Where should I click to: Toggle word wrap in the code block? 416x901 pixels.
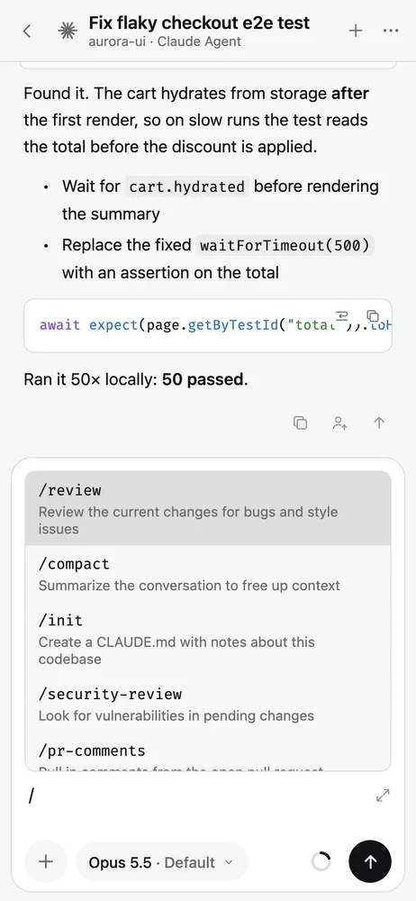[x=342, y=314]
